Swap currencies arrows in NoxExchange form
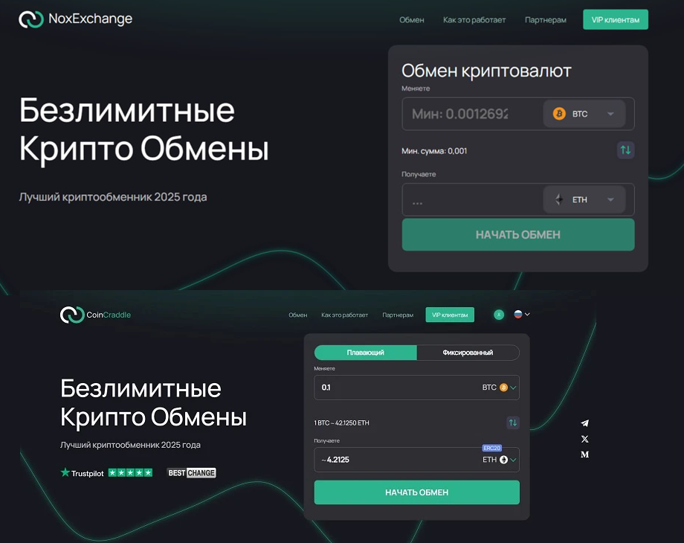 pos(625,150)
